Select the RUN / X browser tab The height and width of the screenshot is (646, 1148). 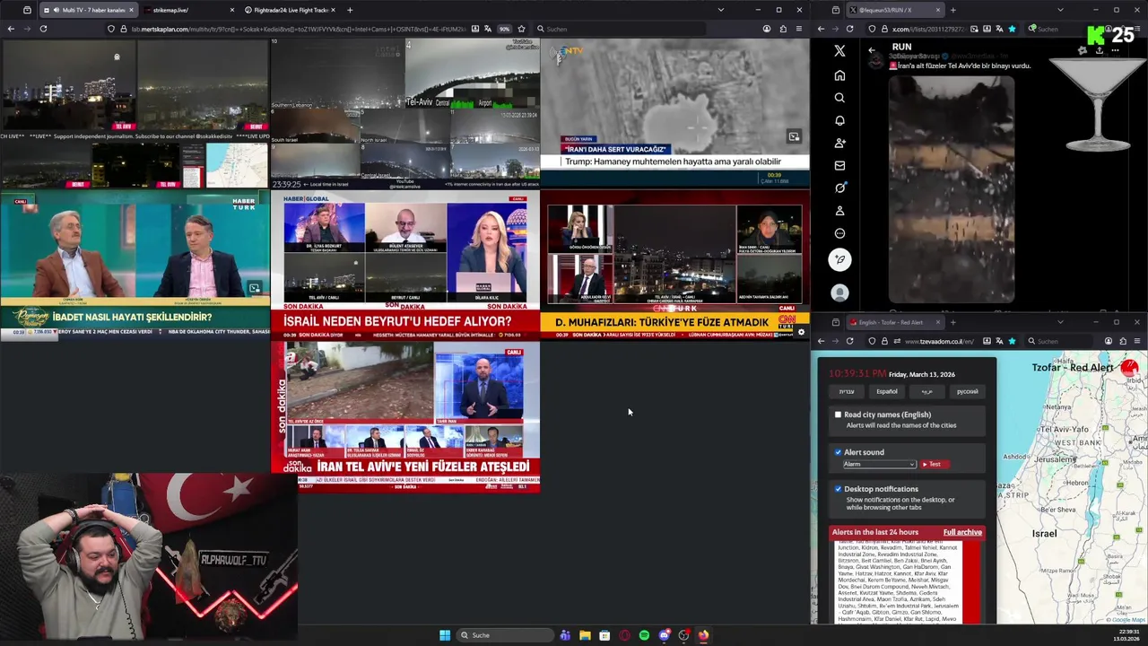(x=894, y=10)
